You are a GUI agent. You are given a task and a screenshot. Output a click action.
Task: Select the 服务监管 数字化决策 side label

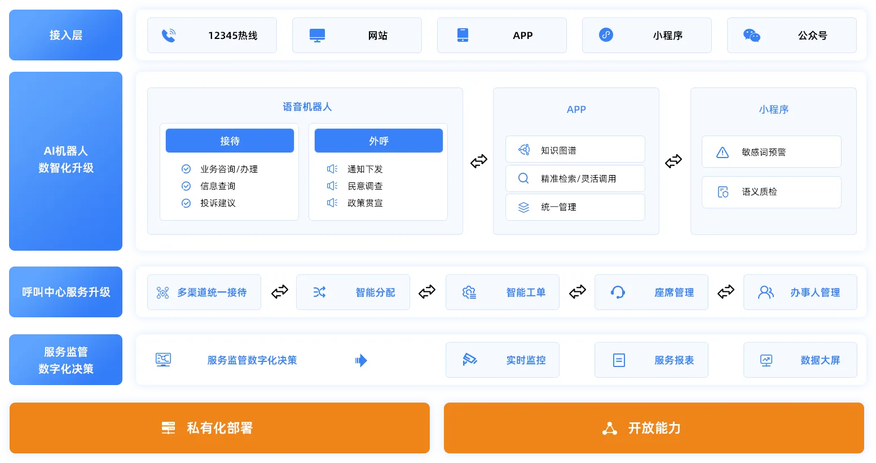coord(65,360)
